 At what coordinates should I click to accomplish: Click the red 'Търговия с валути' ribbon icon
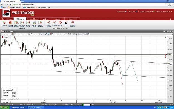[10, 23]
